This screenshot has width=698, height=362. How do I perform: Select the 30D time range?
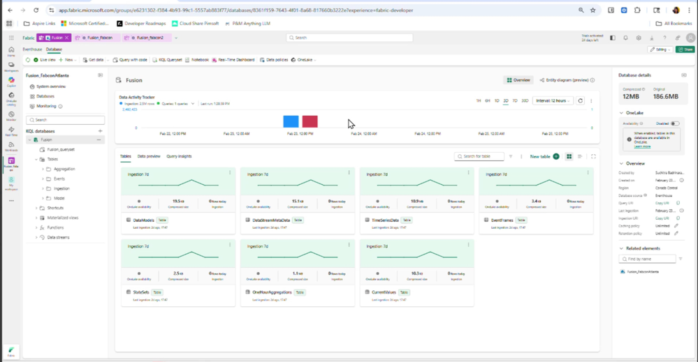click(x=525, y=101)
